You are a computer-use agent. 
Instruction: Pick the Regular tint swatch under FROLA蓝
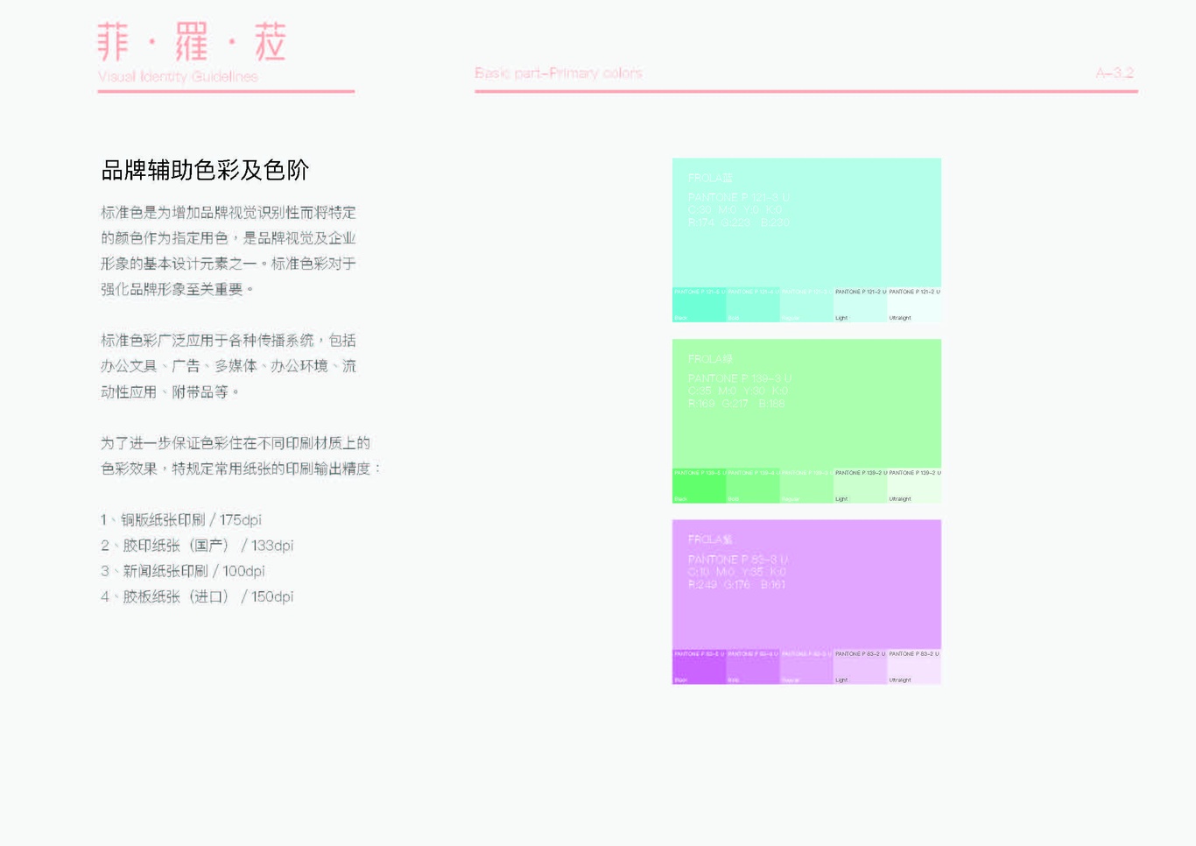point(806,305)
